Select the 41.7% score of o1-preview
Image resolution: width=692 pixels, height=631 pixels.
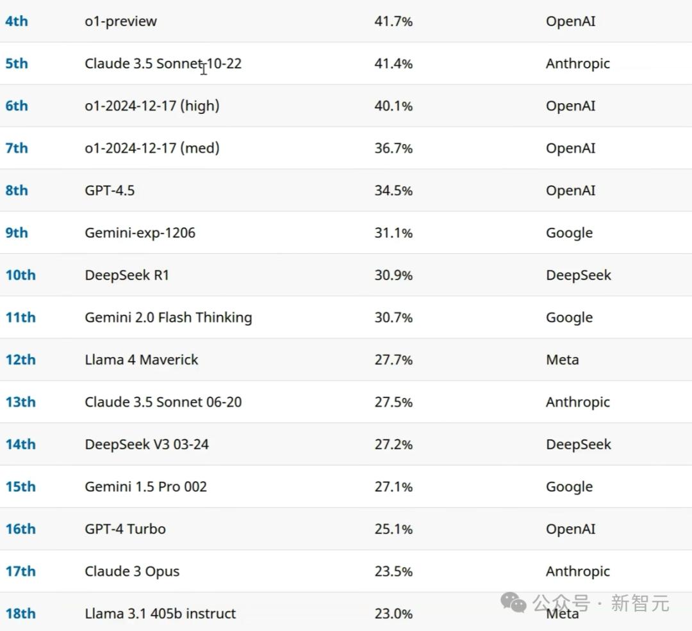point(393,21)
